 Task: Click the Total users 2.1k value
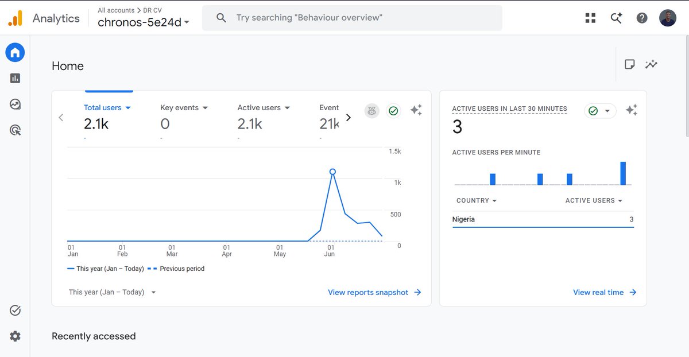pos(96,123)
